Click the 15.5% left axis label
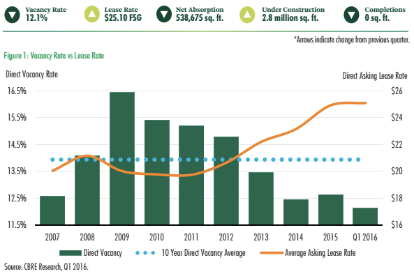Image resolution: width=414 pixels, height=276 pixels. pos(17,117)
